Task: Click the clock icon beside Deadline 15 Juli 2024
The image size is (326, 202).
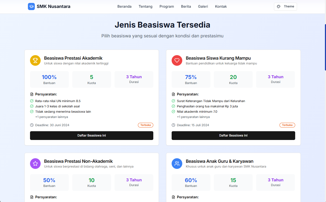Action: coord(173,125)
